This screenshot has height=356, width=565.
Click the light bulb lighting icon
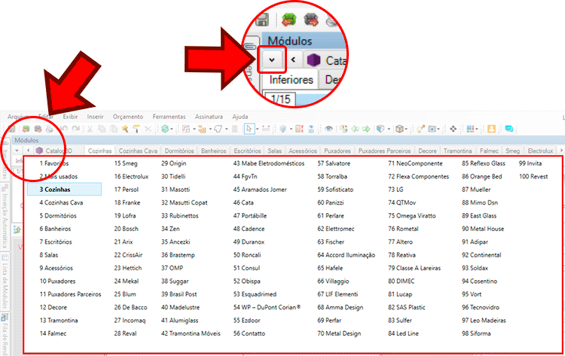tap(420, 129)
